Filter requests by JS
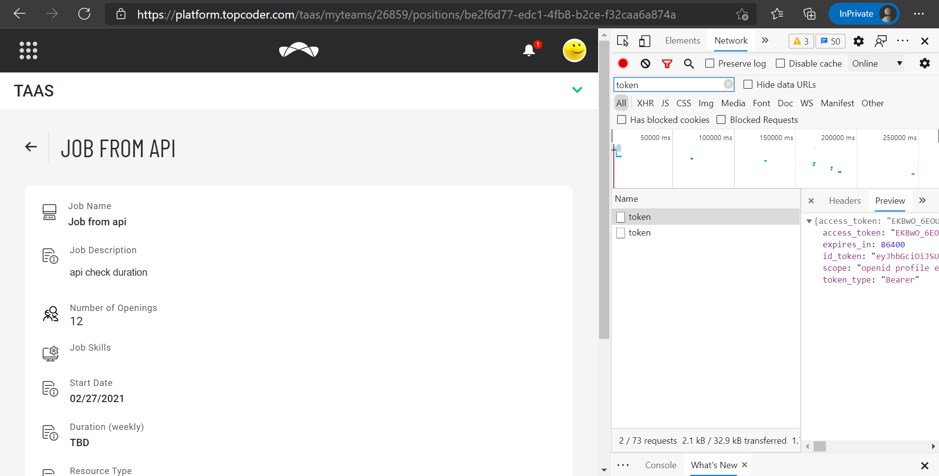The image size is (939, 476). 665,103
